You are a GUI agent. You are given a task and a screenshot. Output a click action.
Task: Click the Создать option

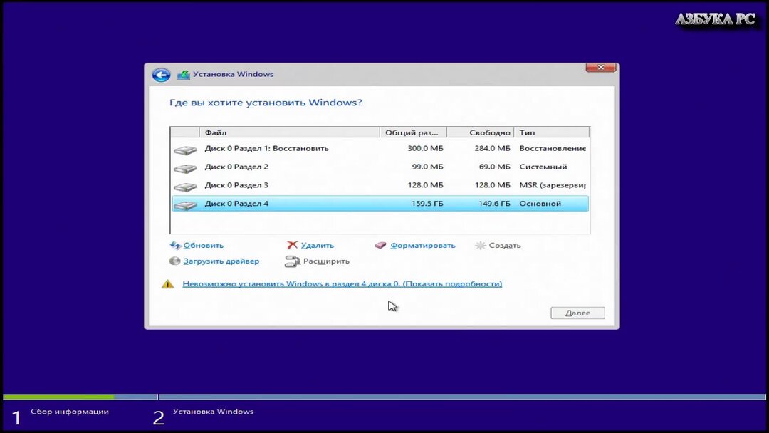pyautogui.click(x=505, y=245)
